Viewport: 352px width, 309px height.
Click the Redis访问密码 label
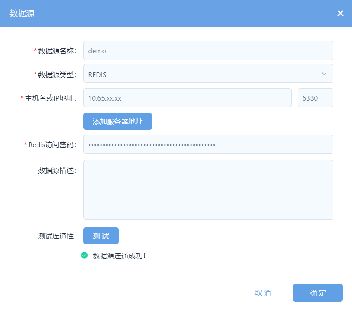point(52,145)
